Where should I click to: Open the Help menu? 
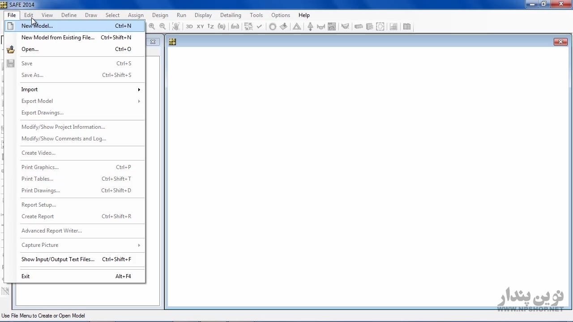(x=304, y=15)
